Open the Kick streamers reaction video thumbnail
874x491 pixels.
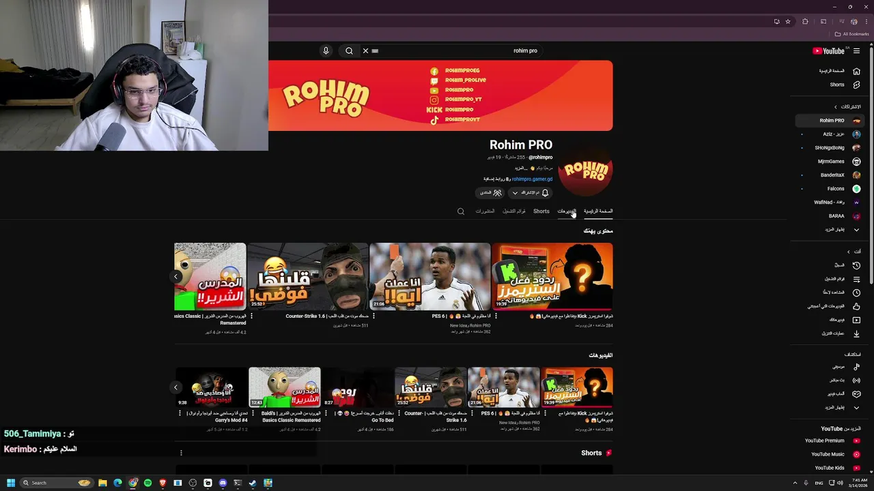(552, 277)
